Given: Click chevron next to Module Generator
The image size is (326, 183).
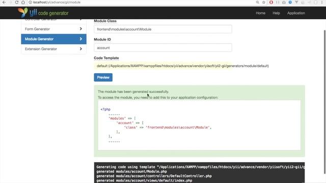Looking at the screenshot, I should tap(81, 39).
